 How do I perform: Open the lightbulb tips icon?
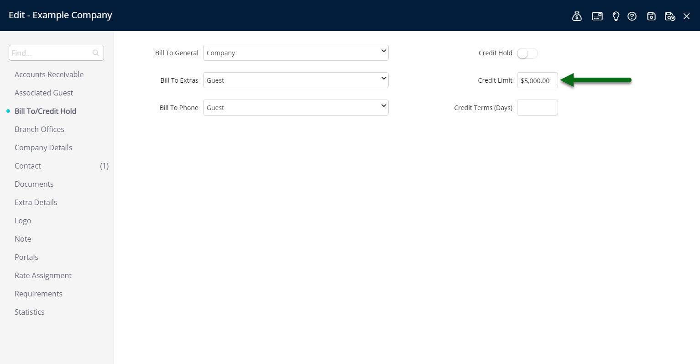coord(616,16)
